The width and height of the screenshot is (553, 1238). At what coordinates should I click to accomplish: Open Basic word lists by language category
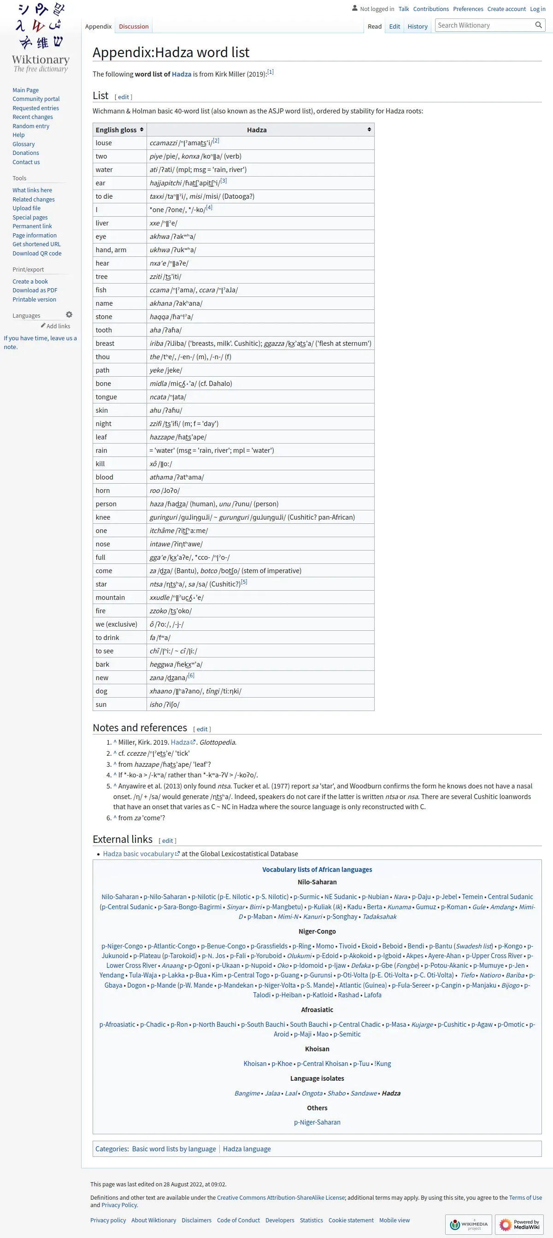click(174, 1149)
